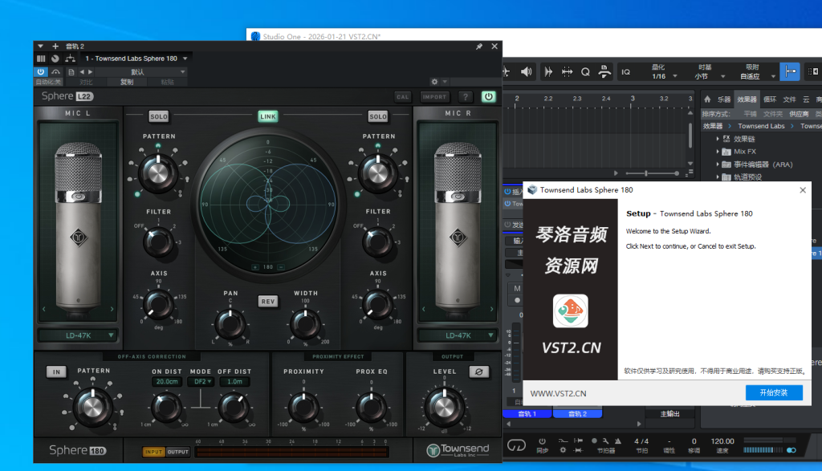This screenshot has width=822, height=471.
Task: Click the ON DIST field showing 20.0cm
Action: tap(167, 381)
